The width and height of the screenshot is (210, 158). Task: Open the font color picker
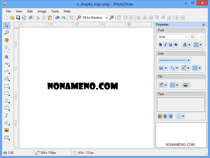186,45
